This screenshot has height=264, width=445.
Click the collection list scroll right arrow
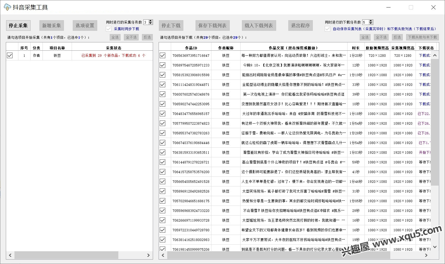pos(148,255)
